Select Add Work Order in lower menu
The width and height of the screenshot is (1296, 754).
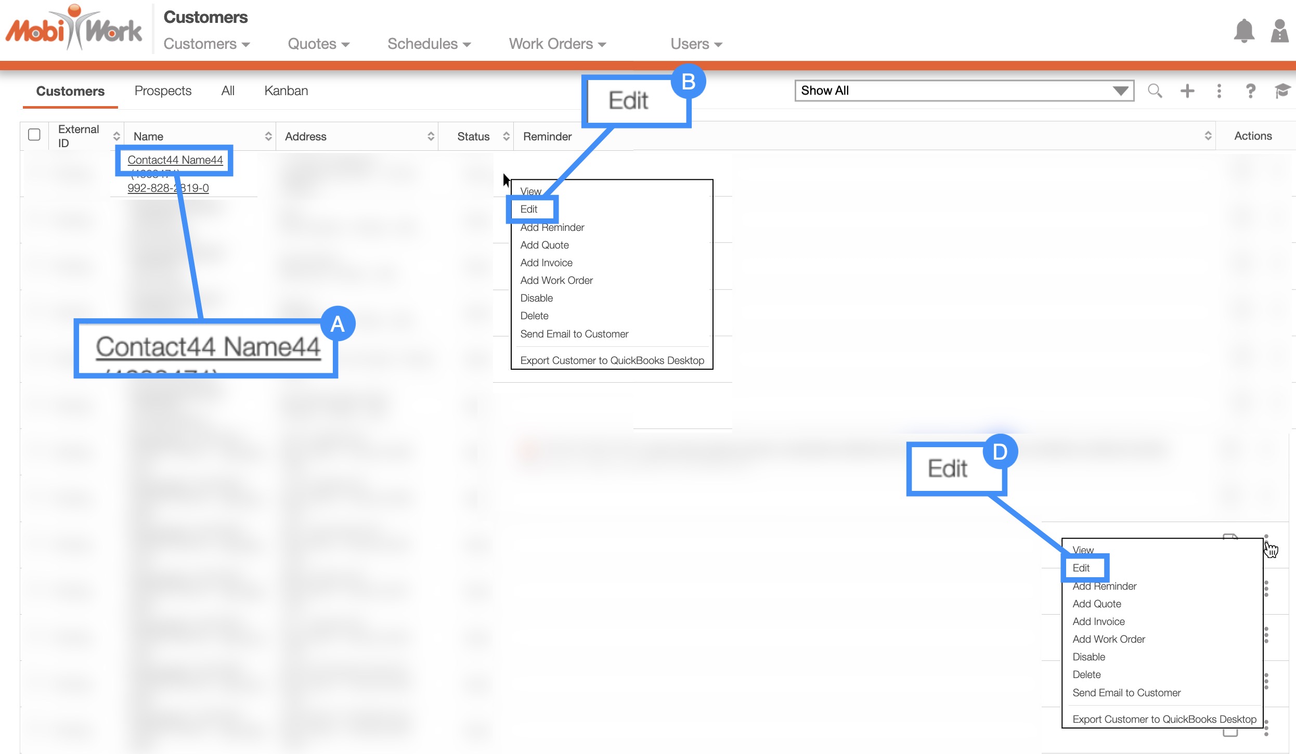pos(1108,639)
